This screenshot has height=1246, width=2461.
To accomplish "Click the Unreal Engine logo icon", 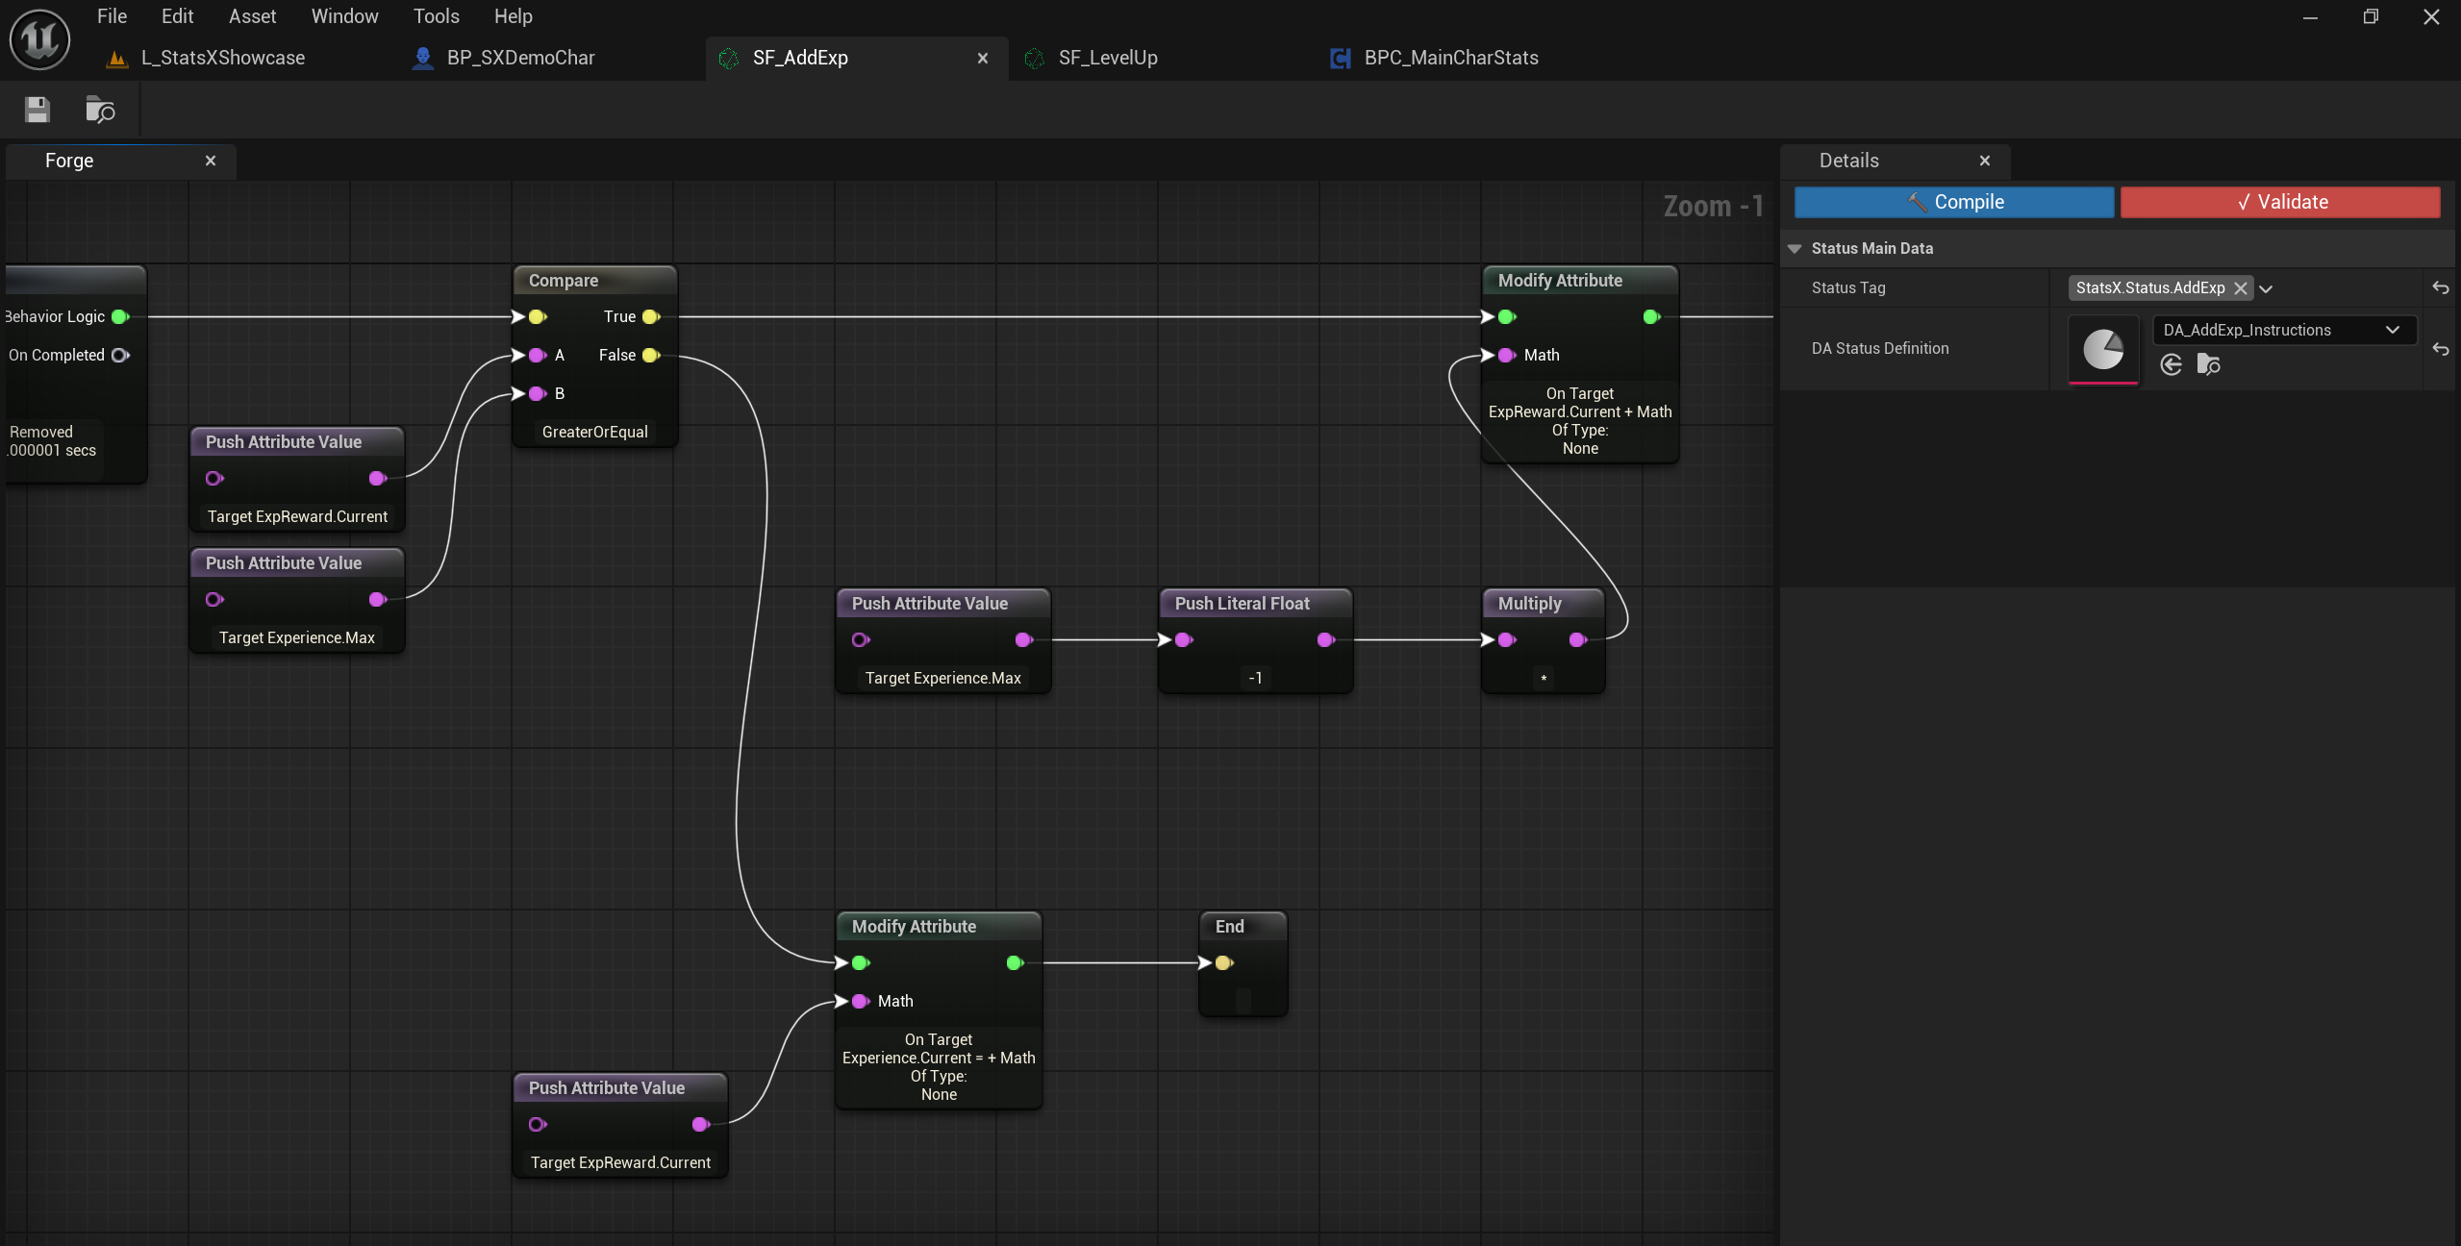I will pyautogui.click(x=39, y=39).
